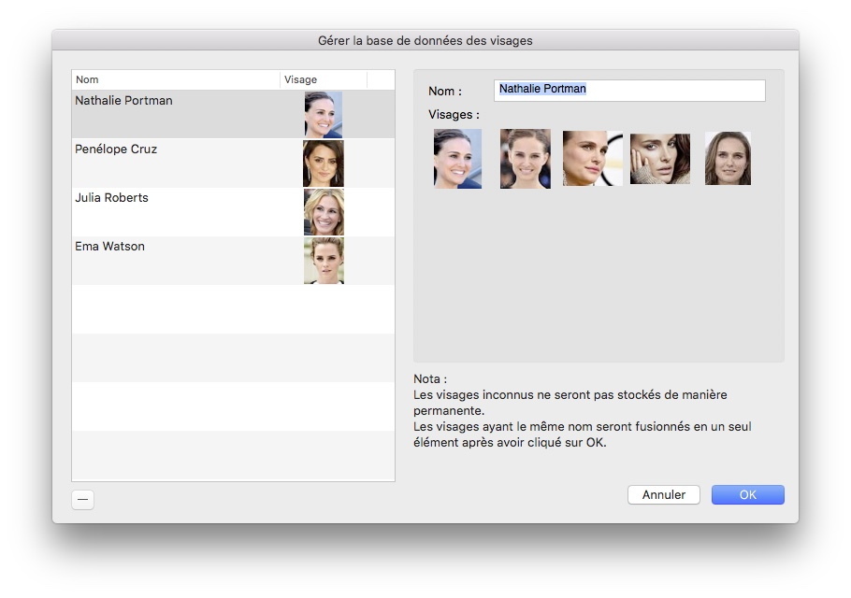The image size is (851, 598).
Task: Select the last face image under Visages
Action: click(727, 159)
